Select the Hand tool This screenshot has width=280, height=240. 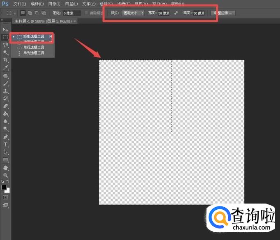click(x=5, y=168)
